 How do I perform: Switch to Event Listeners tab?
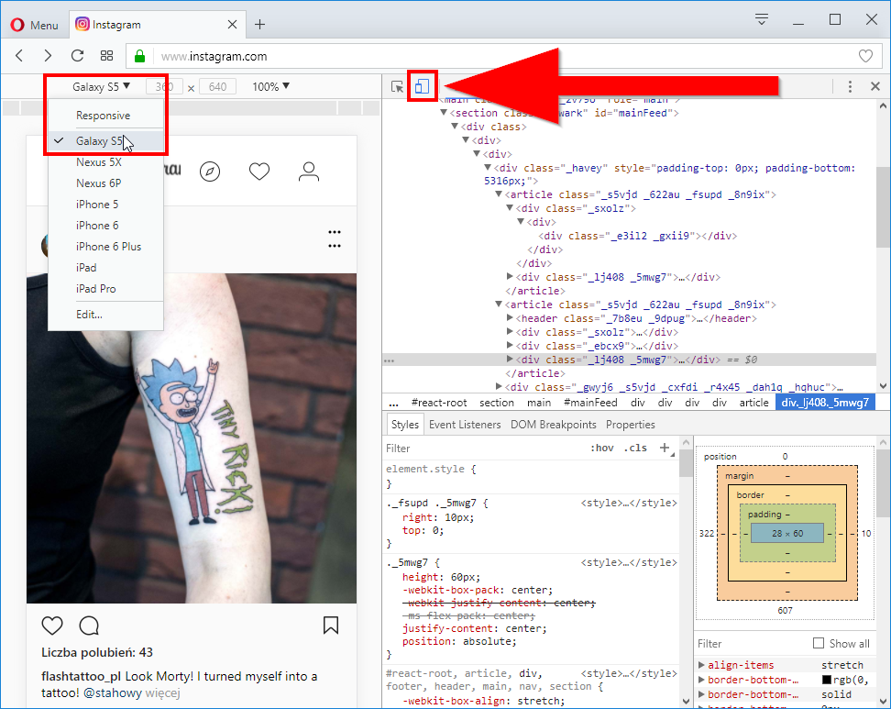point(465,424)
